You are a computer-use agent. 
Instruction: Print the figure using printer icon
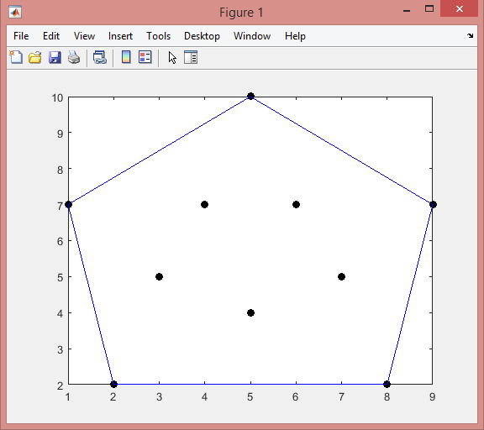(74, 57)
